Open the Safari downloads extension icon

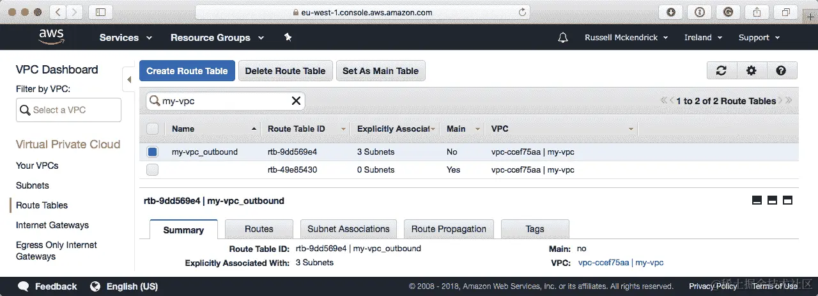(x=670, y=12)
